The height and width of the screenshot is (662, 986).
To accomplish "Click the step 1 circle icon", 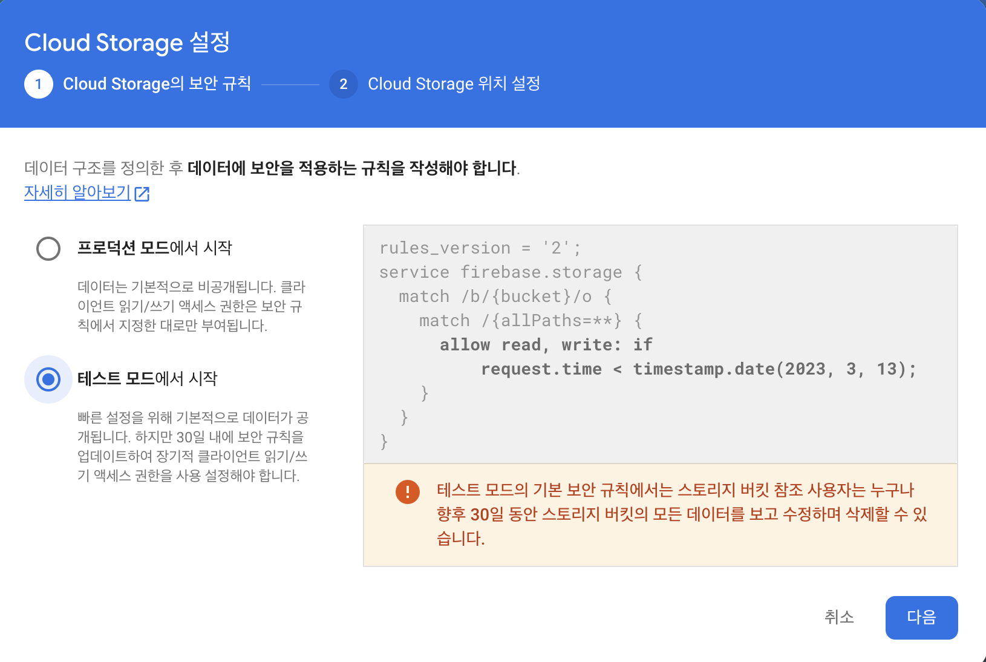I will tap(39, 84).
